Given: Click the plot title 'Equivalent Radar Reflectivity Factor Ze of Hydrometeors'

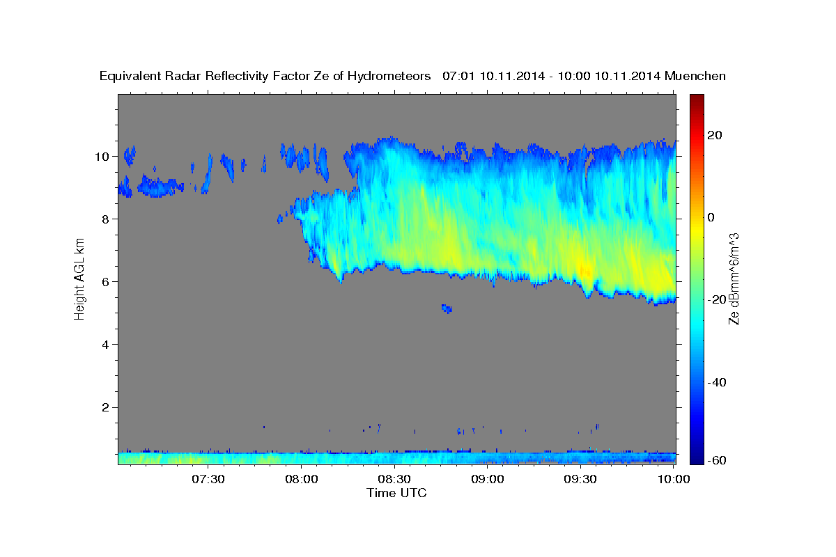Looking at the screenshot, I should coord(265,76).
